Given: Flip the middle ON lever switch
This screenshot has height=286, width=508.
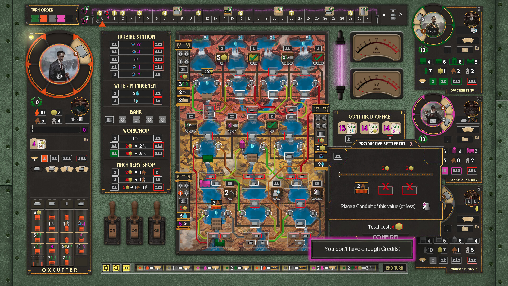Looking at the screenshot, I should point(134,224).
